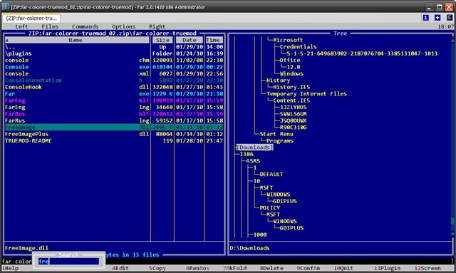The height and width of the screenshot is (273, 456).
Task: Select the FreeImagePlus dll file
Action: click(x=114, y=134)
